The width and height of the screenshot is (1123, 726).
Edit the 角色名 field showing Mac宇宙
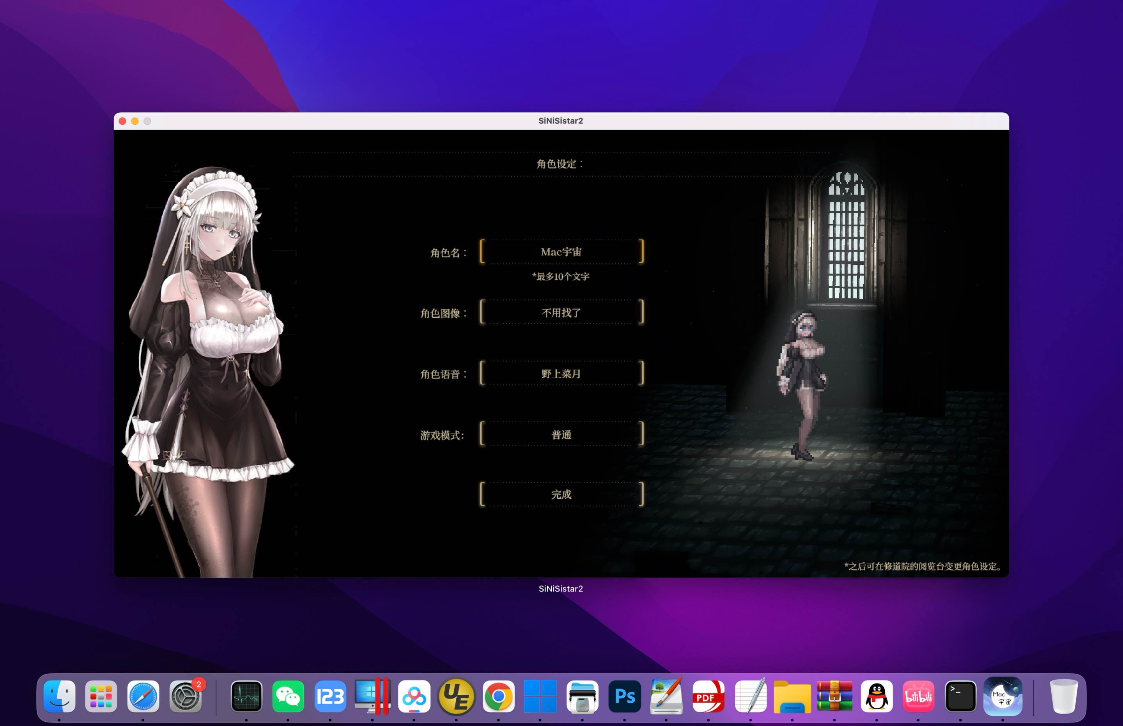point(561,252)
